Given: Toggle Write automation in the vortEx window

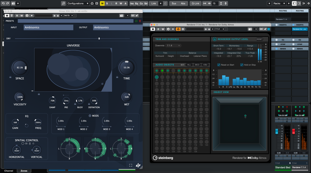Looking at the screenshot, I should [x=22, y=16].
